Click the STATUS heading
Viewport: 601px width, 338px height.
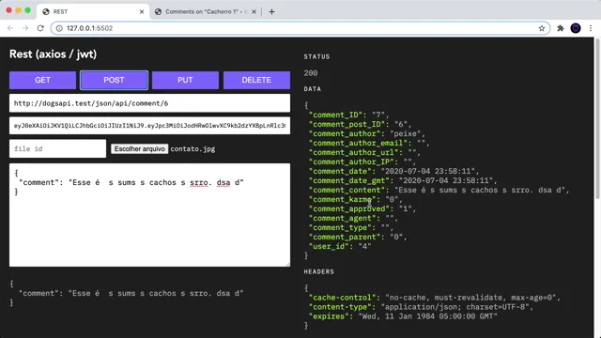pos(316,56)
